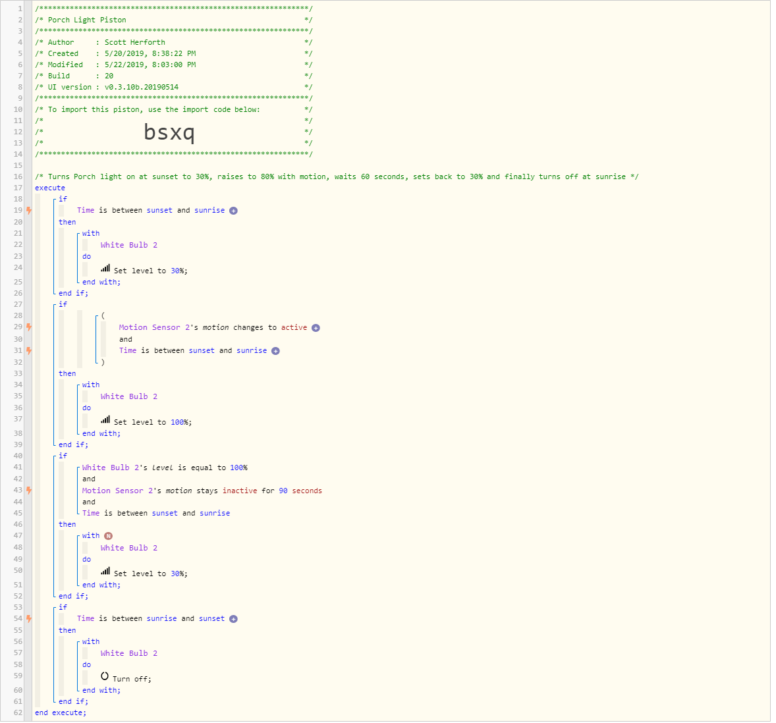Click the 'execute' keyword on line 17
The width and height of the screenshot is (776, 723).
[50, 188]
